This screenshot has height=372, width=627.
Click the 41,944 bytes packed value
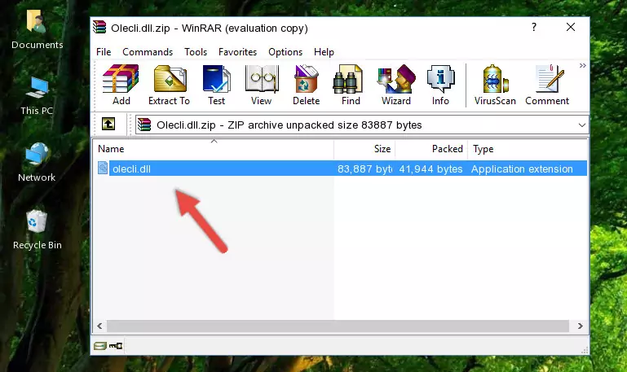431,168
